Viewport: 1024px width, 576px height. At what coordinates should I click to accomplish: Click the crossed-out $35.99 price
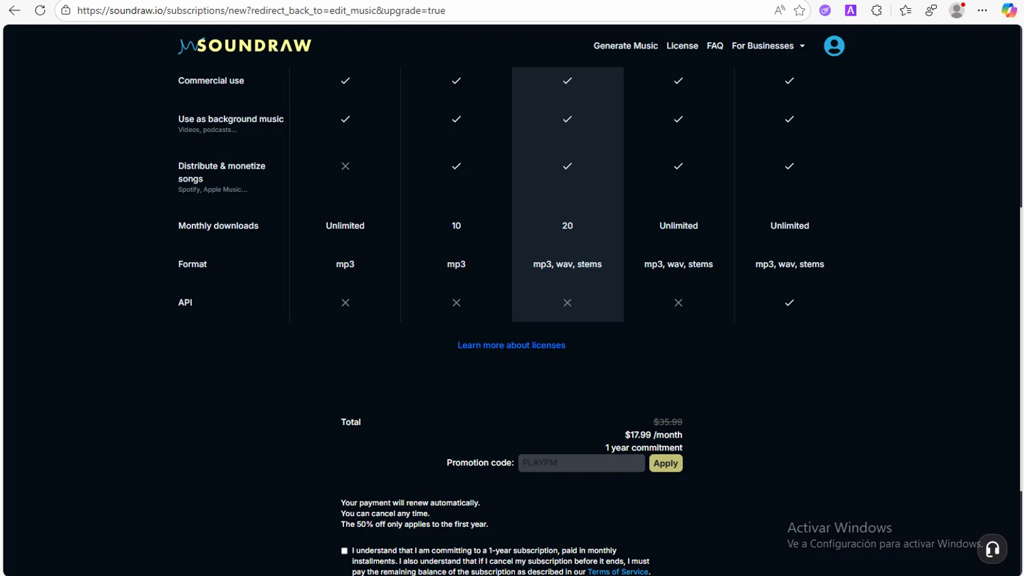(x=668, y=422)
